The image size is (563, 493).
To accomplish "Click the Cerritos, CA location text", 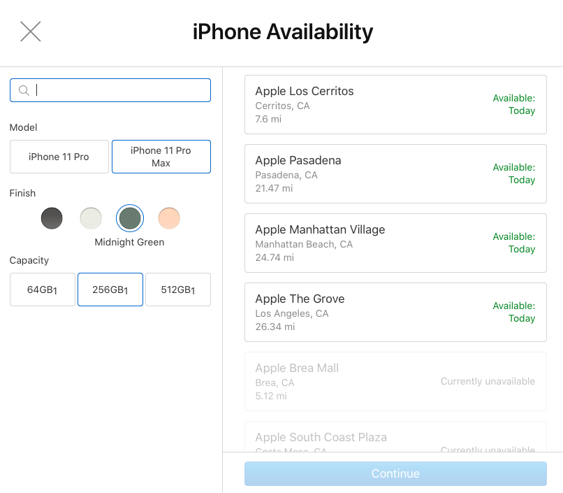I will (x=283, y=106).
